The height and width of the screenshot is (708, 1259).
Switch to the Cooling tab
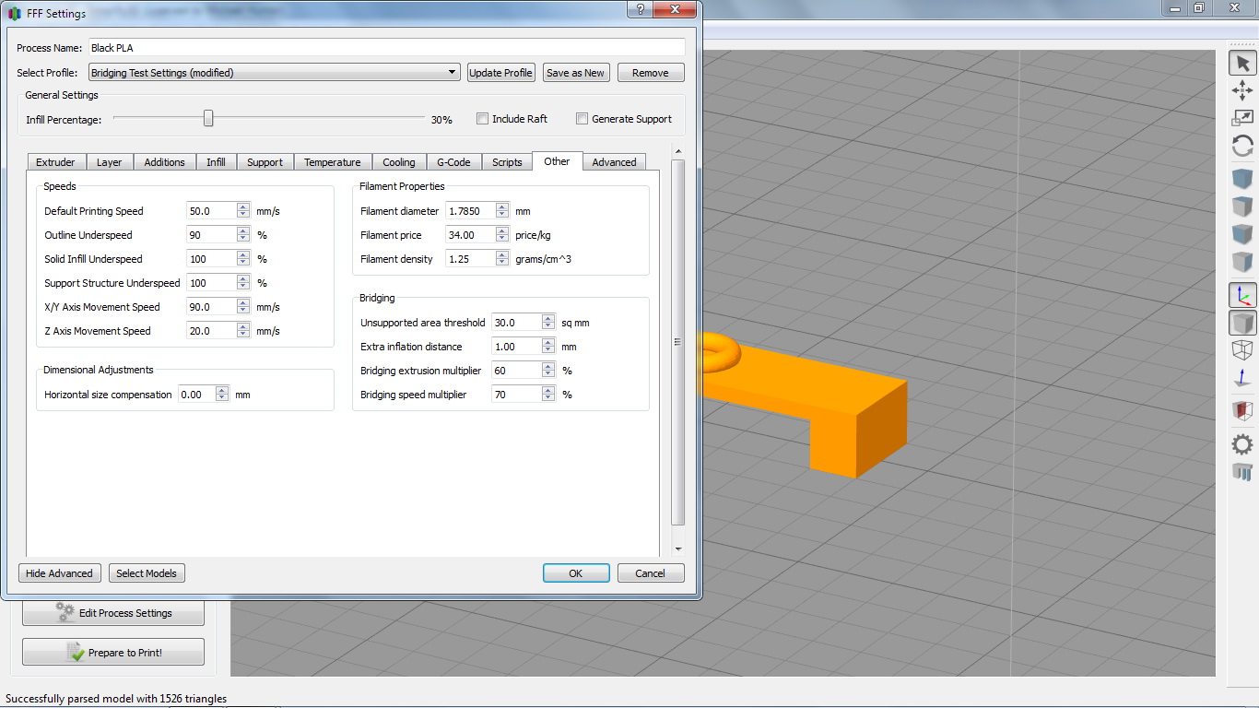click(x=399, y=162)
